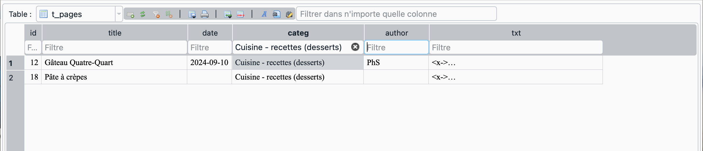Sort by the date column header
This screenshot has width=703, height=151.
click(210, 33)
